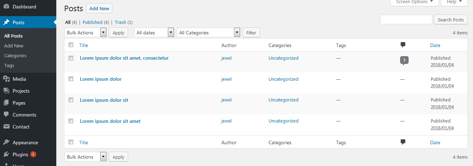This screenshot has height=166, width=473.
Task: Show the Trash posts view
Action: tap(120, 22)
